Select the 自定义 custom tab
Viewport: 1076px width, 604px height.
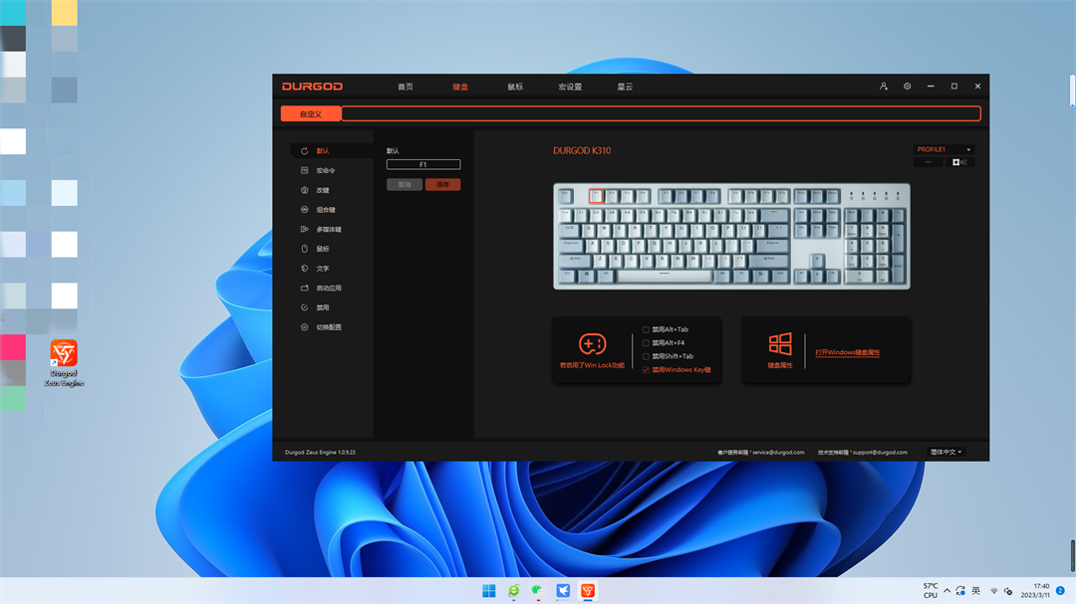[311, 113]
